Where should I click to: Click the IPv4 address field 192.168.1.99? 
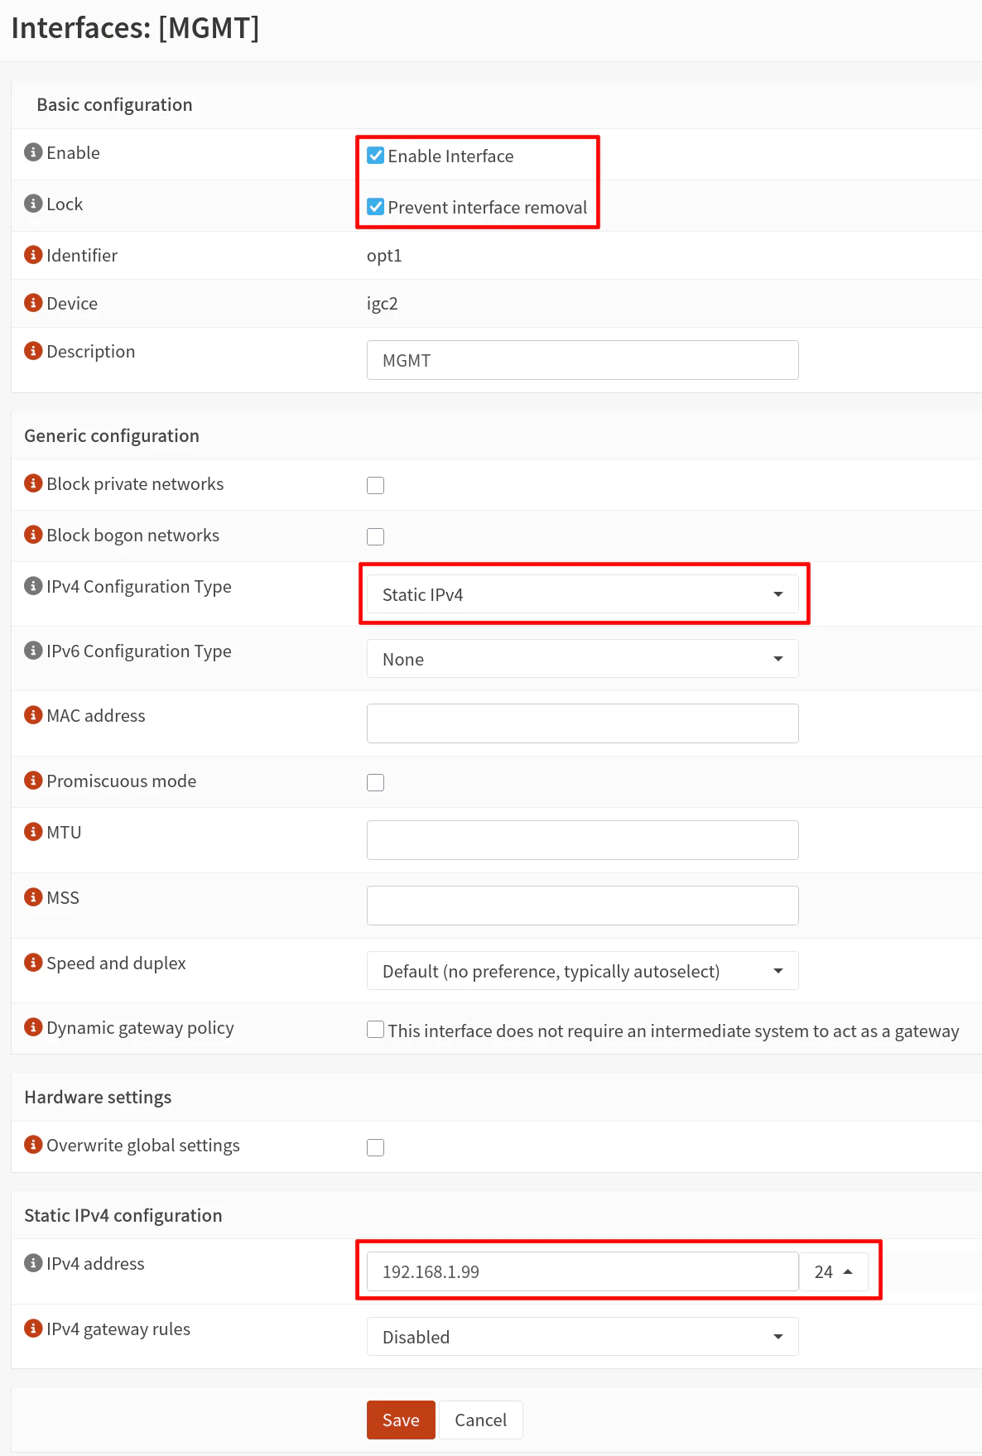583,1272
